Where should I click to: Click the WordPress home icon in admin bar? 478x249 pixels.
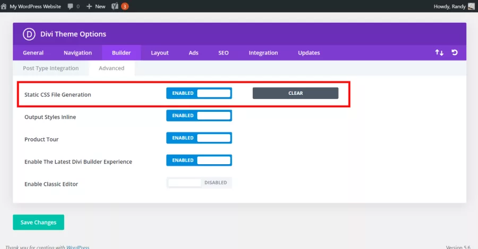pyautogui.click(x=4, y=6)
